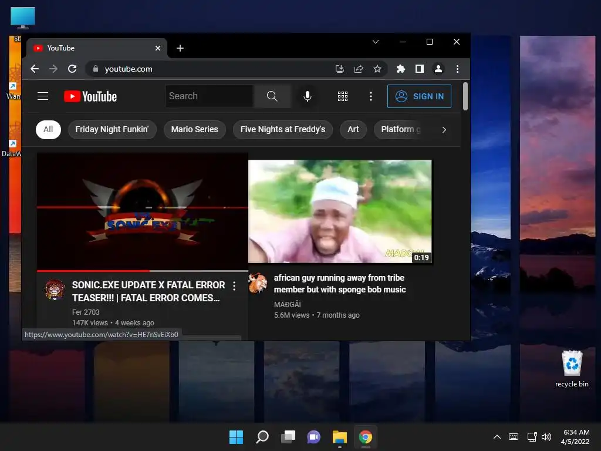Click the page vertical scrollbar
Image resolution: width=601 pixels, height=451 pixels.
point(465,96)
